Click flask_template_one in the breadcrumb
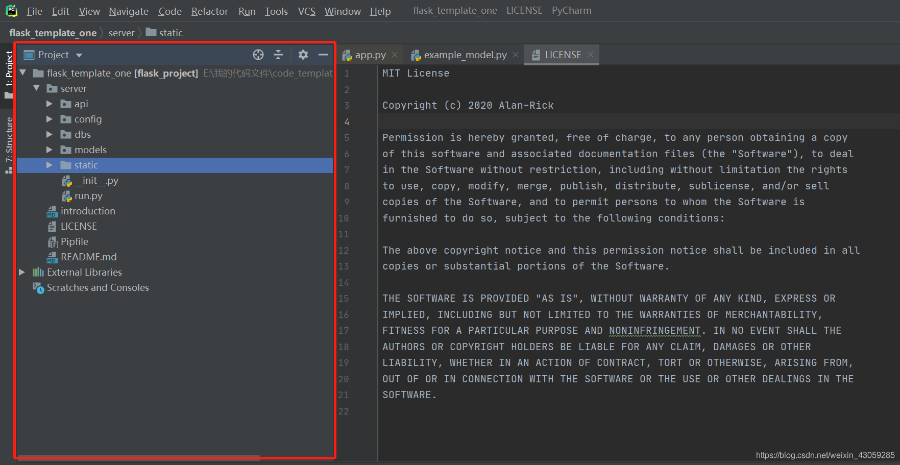 53,33
